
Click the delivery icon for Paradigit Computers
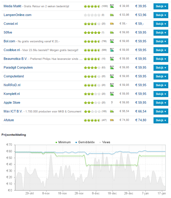112,67
